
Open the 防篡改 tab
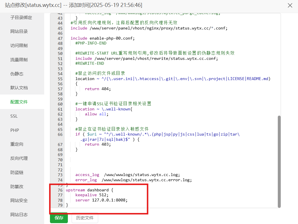[x=17, y=186]
